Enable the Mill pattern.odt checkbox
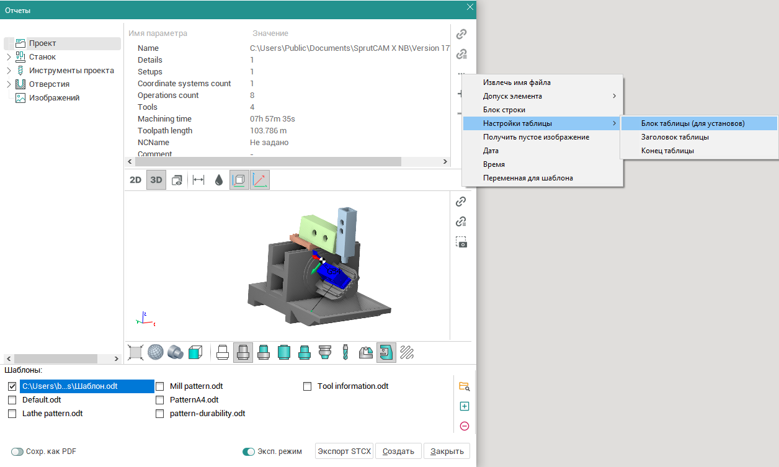Viewport: 779px width, 467px height. pyautogui.click(x=159, y=386)
